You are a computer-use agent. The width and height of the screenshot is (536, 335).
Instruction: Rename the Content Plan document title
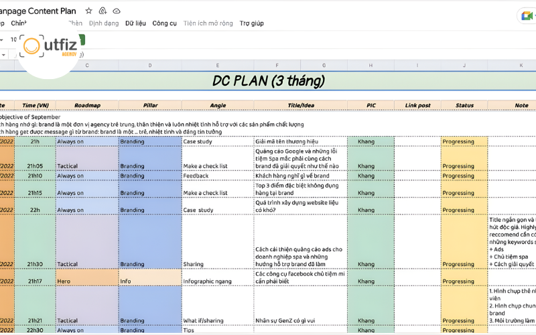38,11
